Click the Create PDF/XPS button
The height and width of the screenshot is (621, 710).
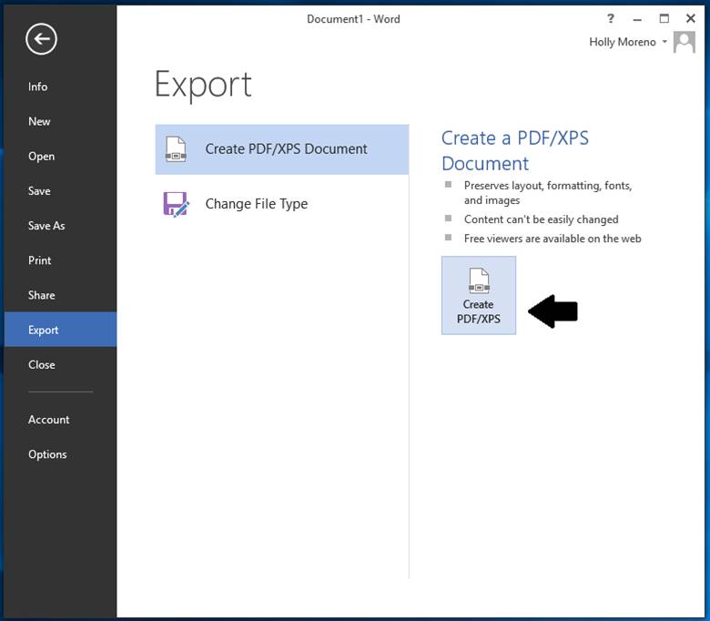pos(479,295)
